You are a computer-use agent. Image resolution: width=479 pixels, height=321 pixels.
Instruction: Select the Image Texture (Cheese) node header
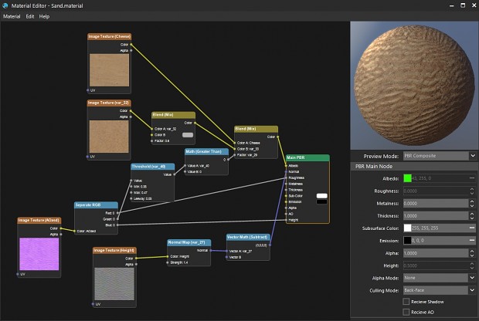pos(110,36)
